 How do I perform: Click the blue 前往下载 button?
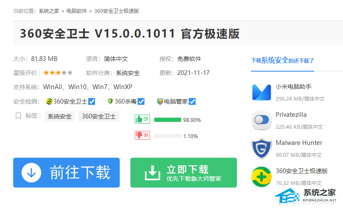pyautogui.click(x=66, y=173)
